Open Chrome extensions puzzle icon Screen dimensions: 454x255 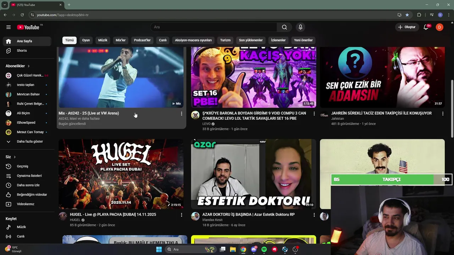tap(419, 15)
